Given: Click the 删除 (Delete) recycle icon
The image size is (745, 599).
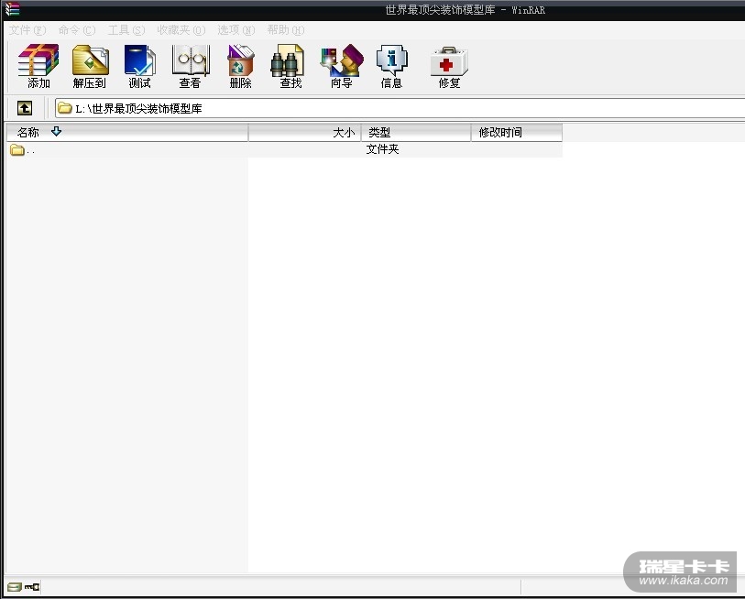Looking at the screenshot, I should (x=240, y=66).
